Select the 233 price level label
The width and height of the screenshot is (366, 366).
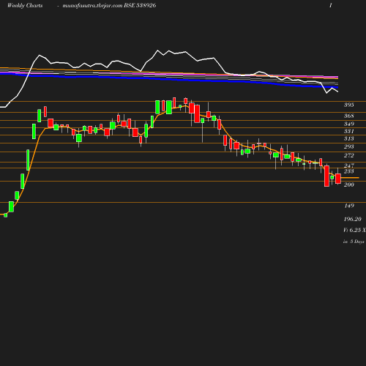[349, 171]
